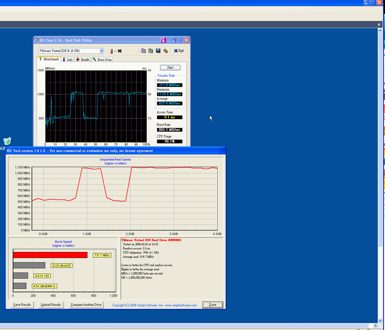Close the HD Tune window

coord(187,40)
